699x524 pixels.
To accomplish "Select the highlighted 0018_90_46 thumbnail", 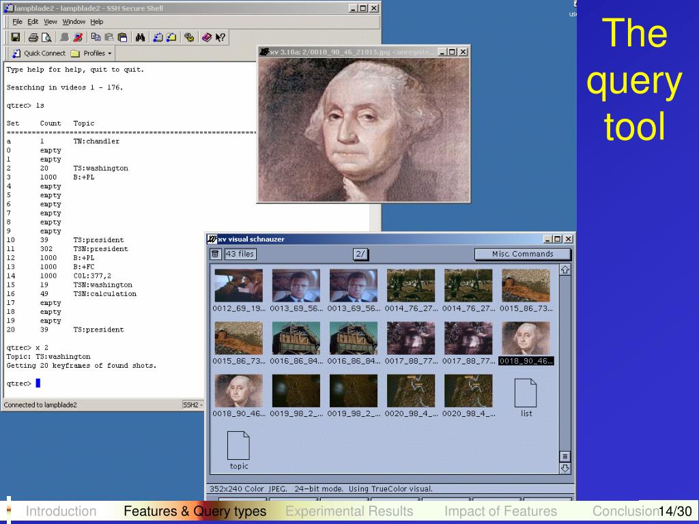I will pyautogui.click(x=526, y=338).
